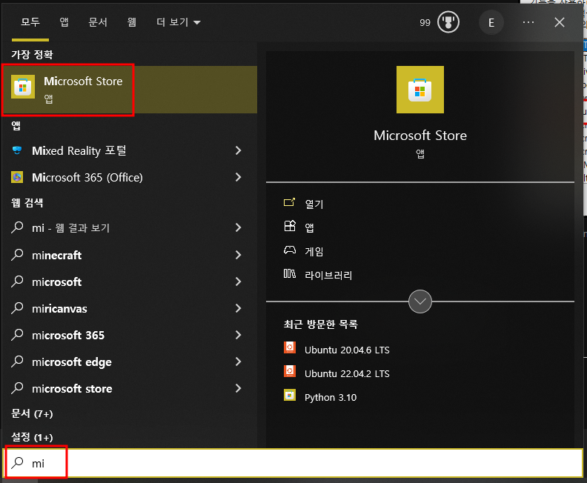Open Ubuntu 22.04.2 LTS icon in recent list

(x=289, y=371)
